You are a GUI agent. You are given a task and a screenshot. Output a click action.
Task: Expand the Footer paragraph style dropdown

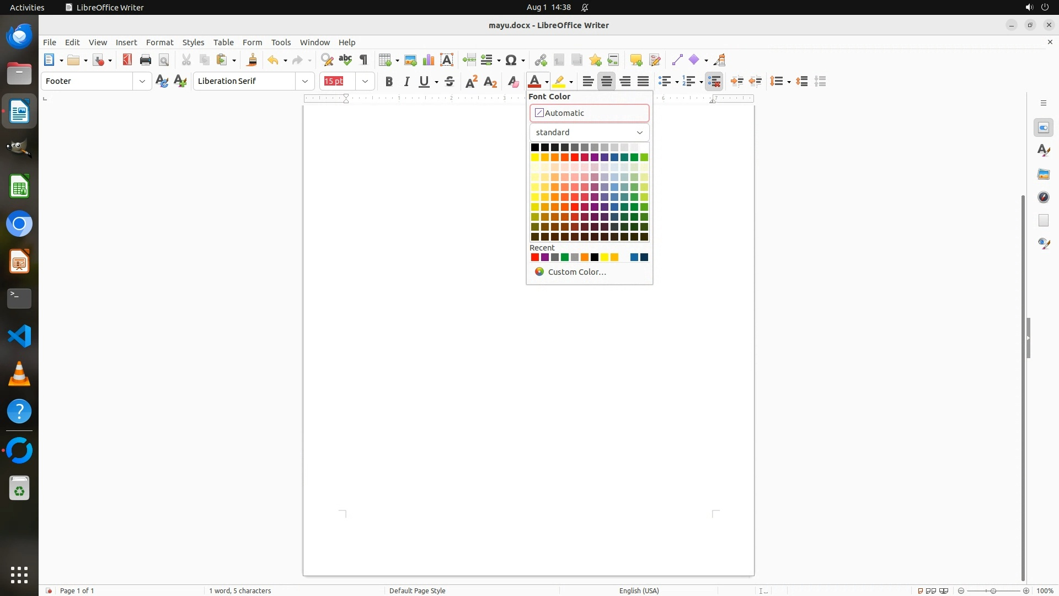[142, 81]
